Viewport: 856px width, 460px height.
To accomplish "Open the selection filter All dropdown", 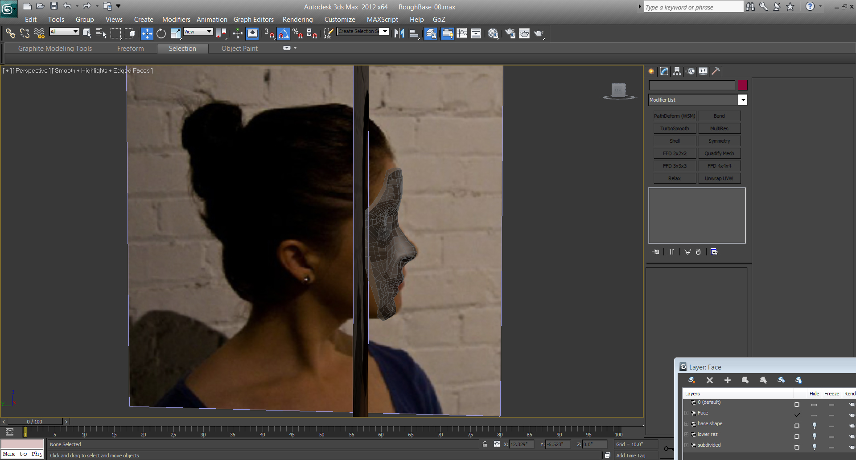I will point(64,32).
